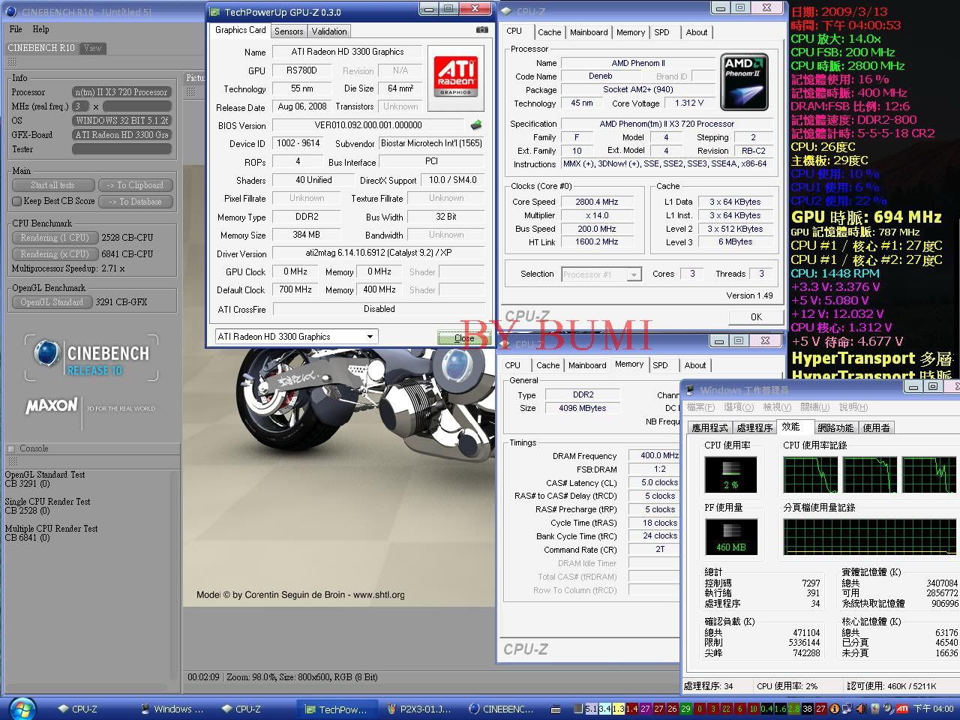Image resolution: width=960 pixels, height=720 pixels.
Task: Open the Memory tab in top CPU-Z
Action: coord(631,32)
